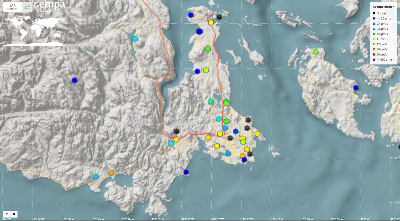Click the black 'Not set' legend swatch
This screenshot has height=221, width=400.
pyautogui.click(x=375, y=13)
